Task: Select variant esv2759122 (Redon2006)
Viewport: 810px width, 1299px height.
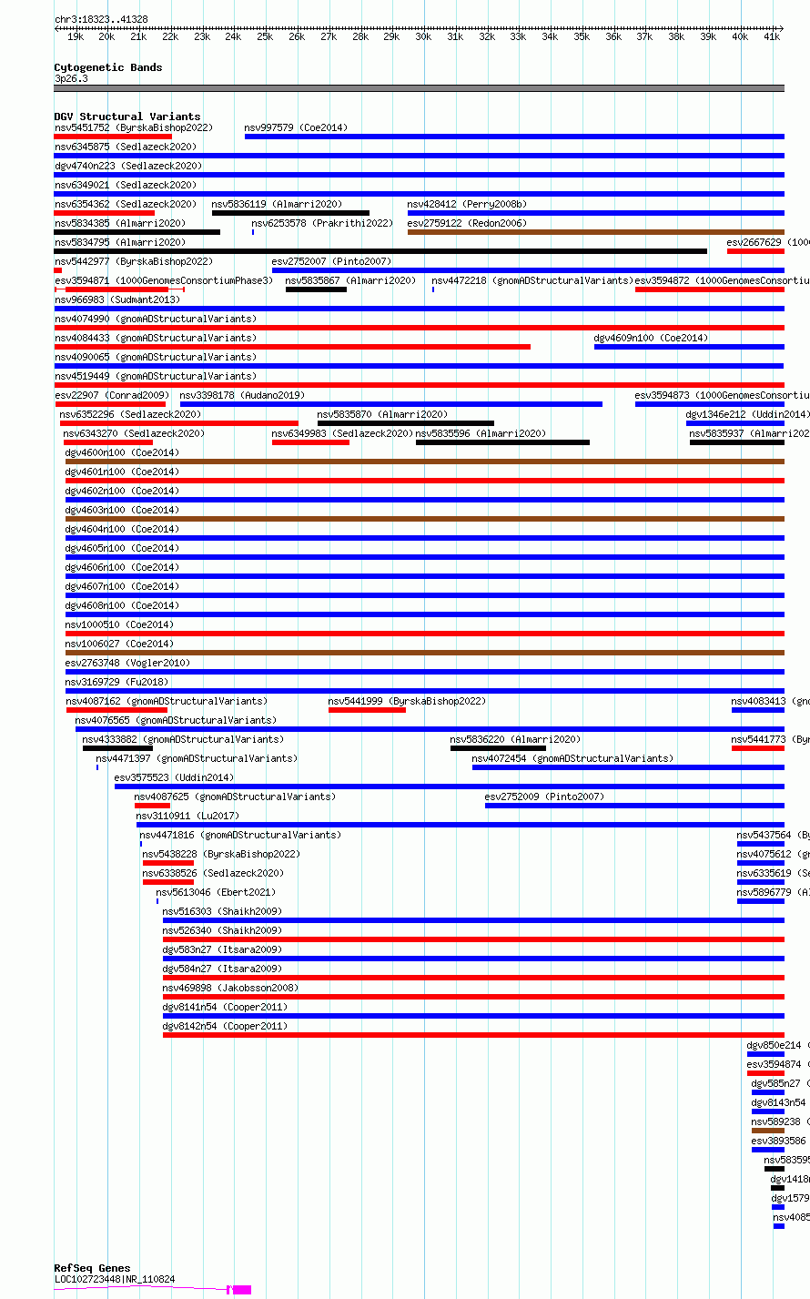Action: coord(596,232)
